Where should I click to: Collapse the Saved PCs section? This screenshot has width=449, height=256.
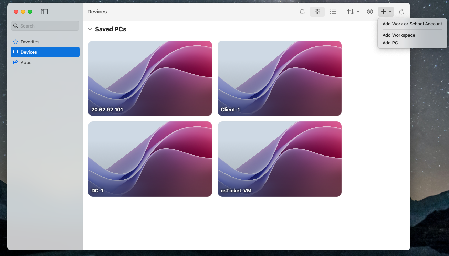(x=90, y=29)
